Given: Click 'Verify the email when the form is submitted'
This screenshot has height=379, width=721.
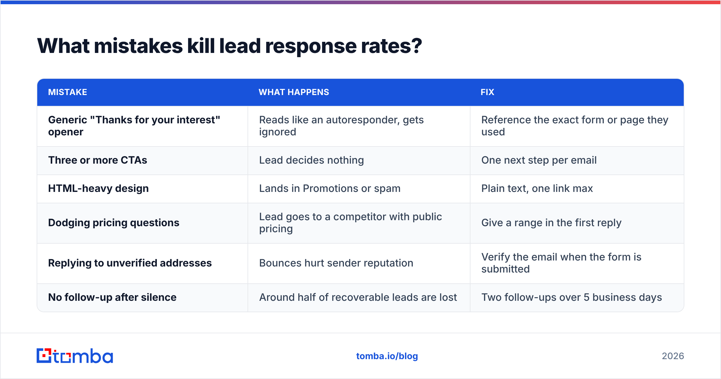Looking at the screenshot, I should [x=561, y=263].
